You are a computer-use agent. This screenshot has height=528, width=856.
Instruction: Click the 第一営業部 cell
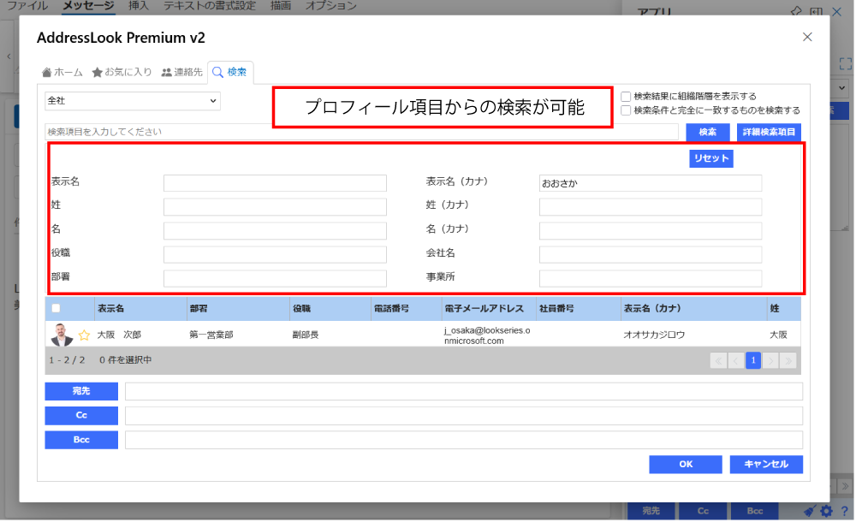click(211, 335)
